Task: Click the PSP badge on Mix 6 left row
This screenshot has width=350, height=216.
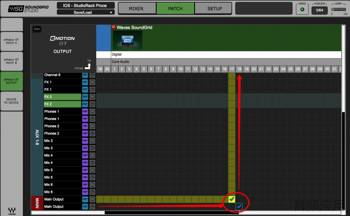Action: pyautogui.click(x=85, y=185)
